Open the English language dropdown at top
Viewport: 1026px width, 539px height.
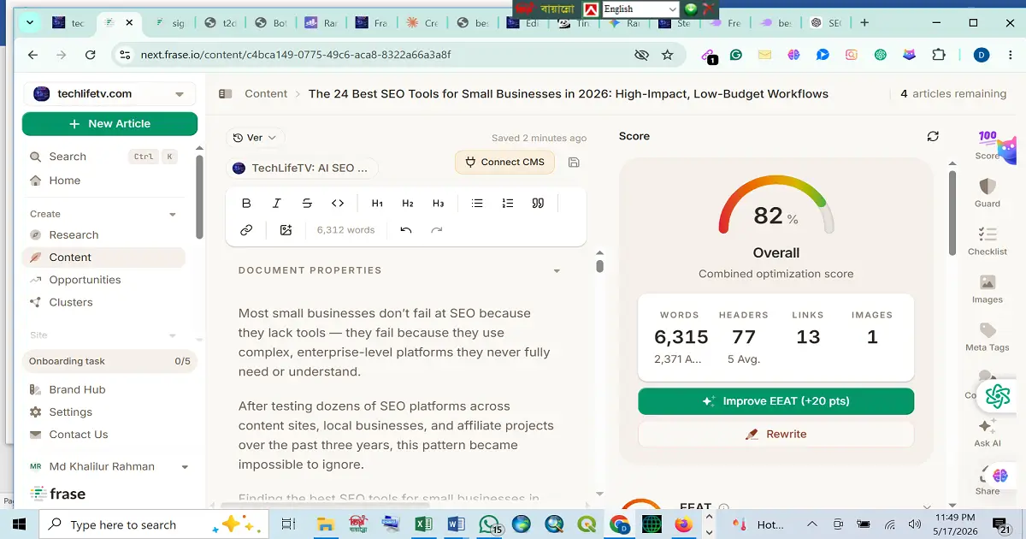(x=640, y=9)
